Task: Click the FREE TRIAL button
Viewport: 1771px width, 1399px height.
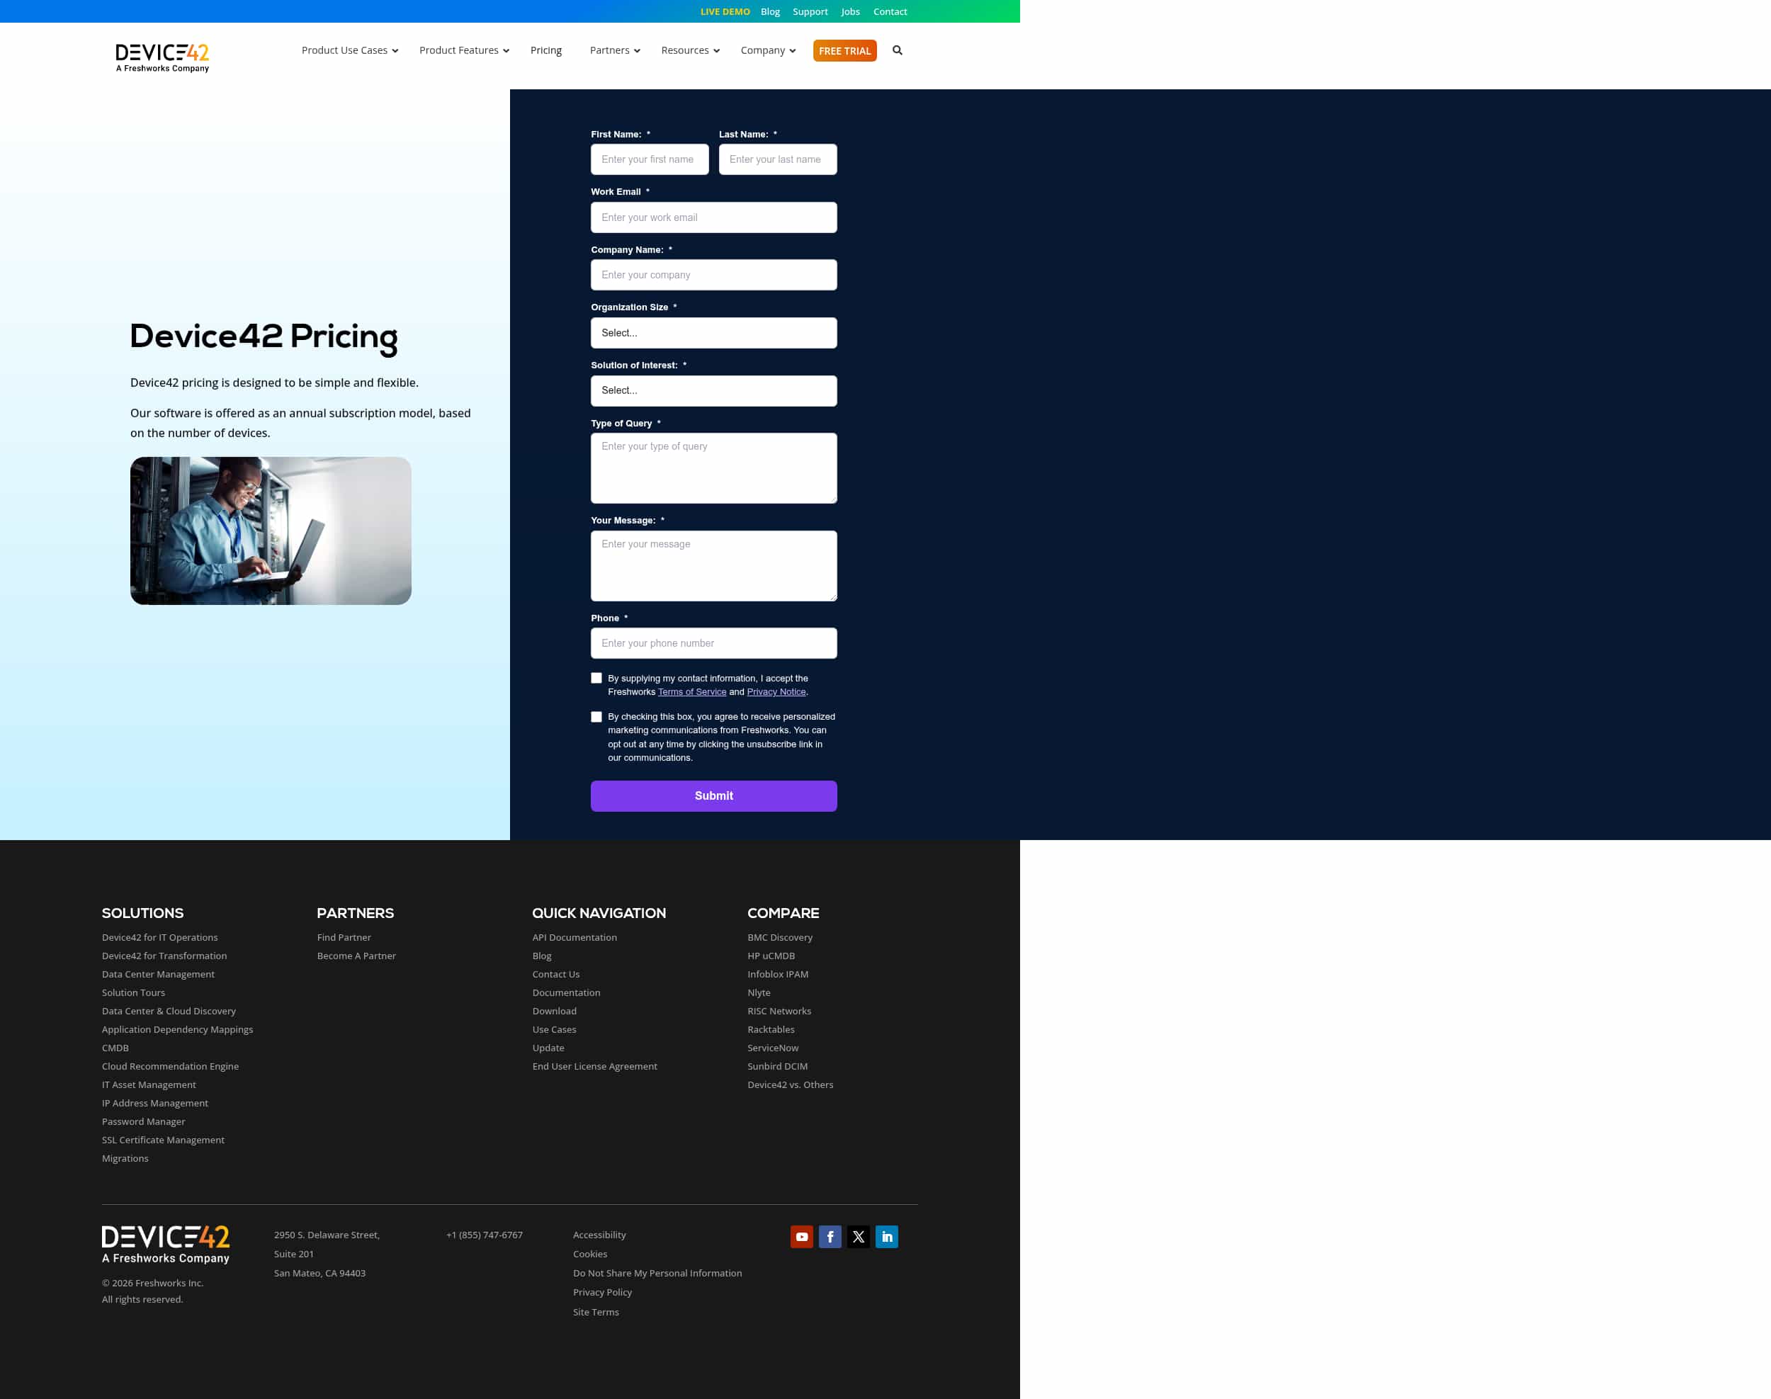Action: pos(844,51)
